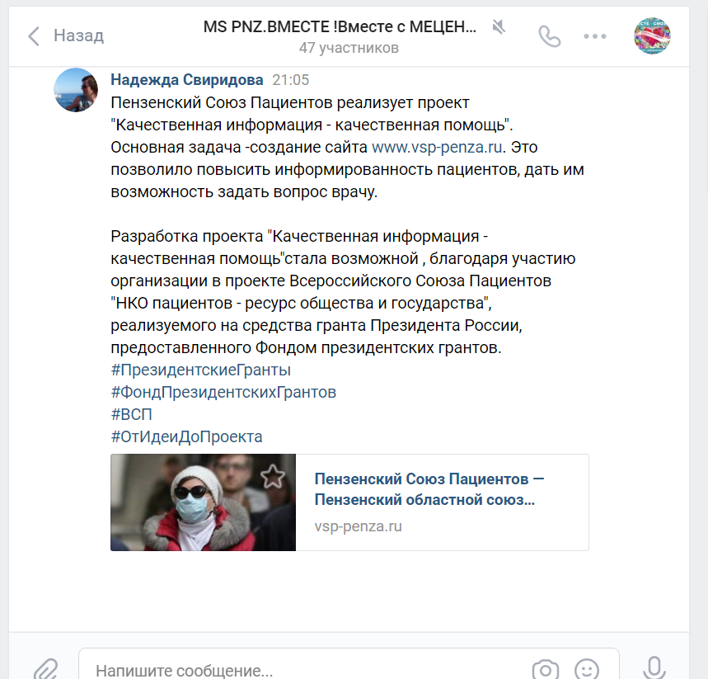This screenshot has height=679, width=708.
Task: Record a voice message with microphone
Action: (654, 668)
